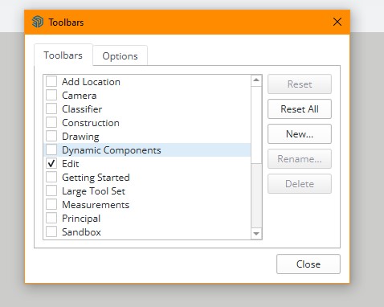
Task: Turn on the Getting Started checkbox
Action: (x=51, y=177)
